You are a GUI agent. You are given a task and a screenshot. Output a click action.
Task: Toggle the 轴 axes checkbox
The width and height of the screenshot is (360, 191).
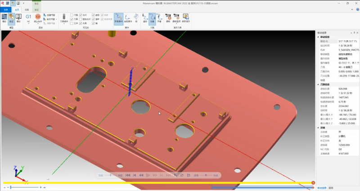[x=93, y=23]
